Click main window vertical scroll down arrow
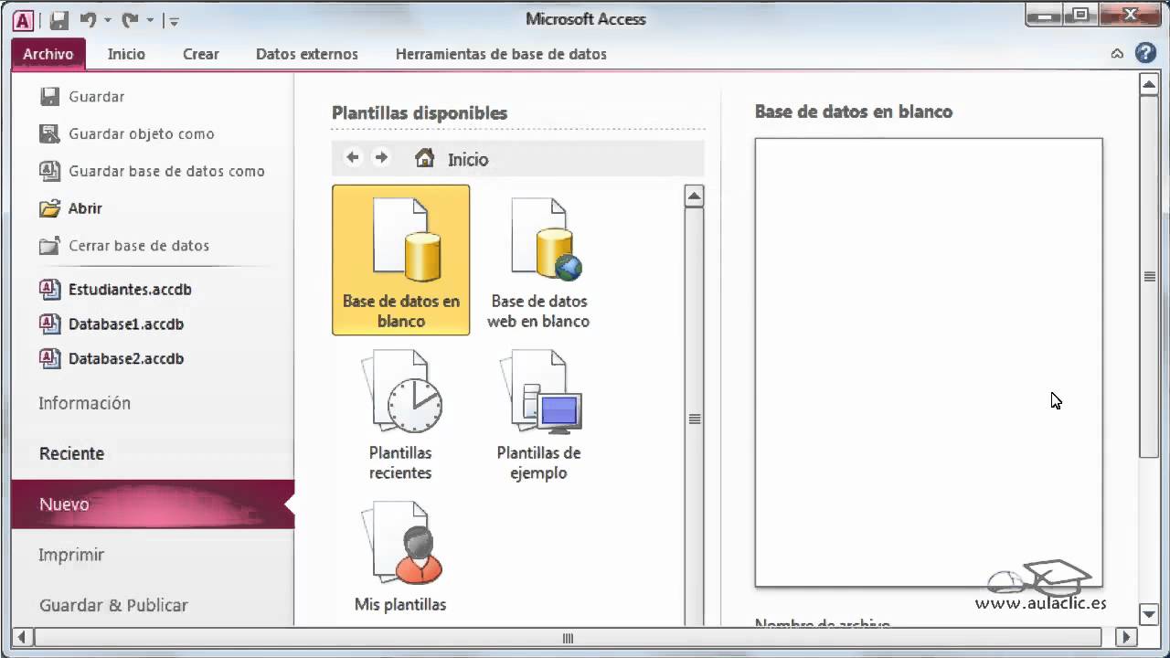This screenshot has width=1170, height=658. point(1149,614)
